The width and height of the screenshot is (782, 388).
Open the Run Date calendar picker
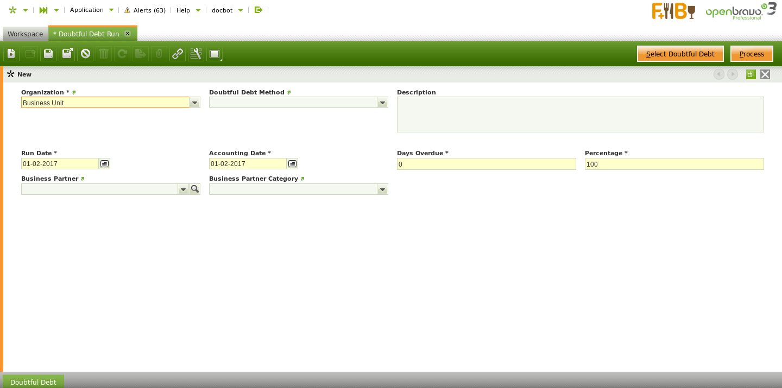(105, 164)
